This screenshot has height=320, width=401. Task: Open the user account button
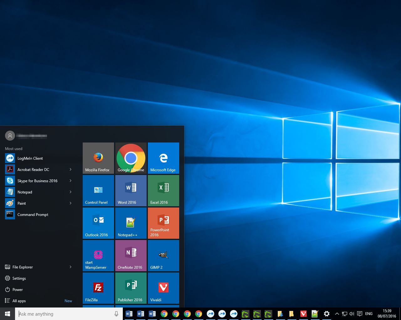[x=26, y=136]
